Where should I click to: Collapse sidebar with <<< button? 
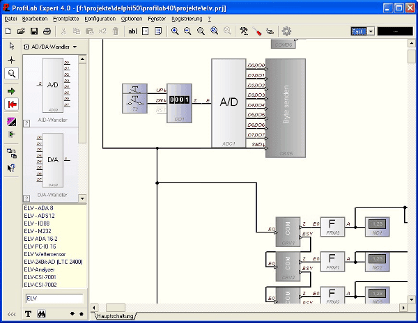click(11, 314)
